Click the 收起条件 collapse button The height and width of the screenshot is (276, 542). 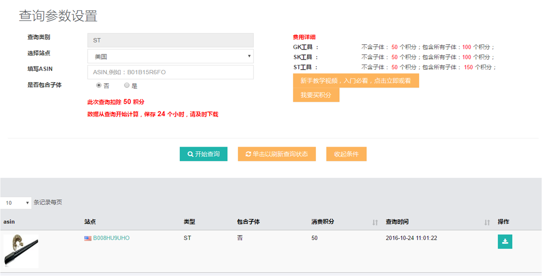point(346,154)
